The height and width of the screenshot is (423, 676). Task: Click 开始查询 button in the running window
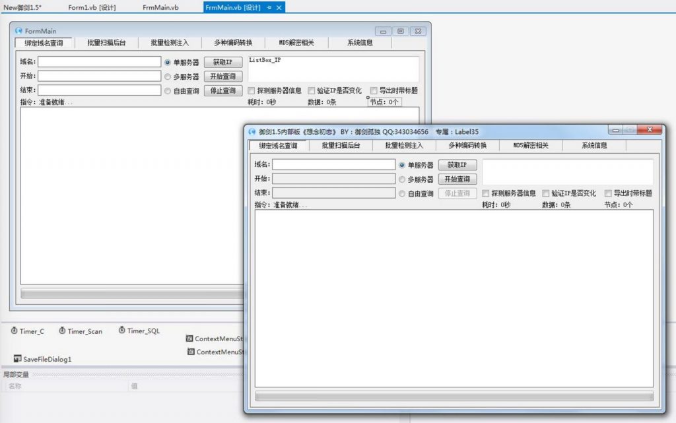click(x=457, y=179)
